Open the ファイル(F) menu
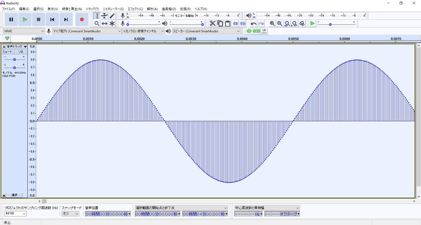 point(8,9)
